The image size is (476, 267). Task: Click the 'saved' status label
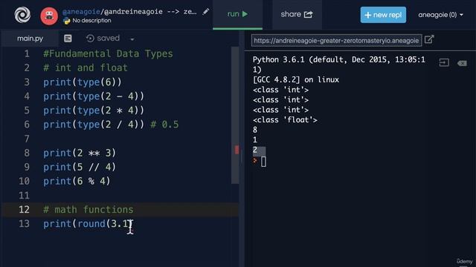click(109, 38)
